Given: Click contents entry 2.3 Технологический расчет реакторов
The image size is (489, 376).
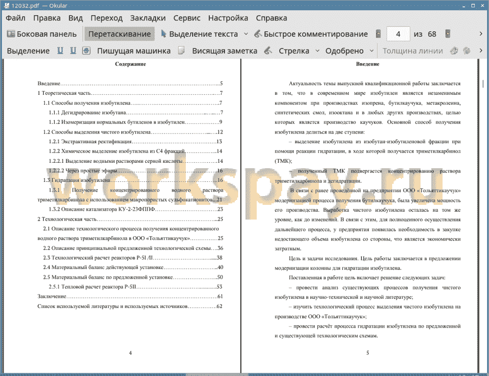Looking at the screenshot, I should pyautogui.click(x=133, y=258).
